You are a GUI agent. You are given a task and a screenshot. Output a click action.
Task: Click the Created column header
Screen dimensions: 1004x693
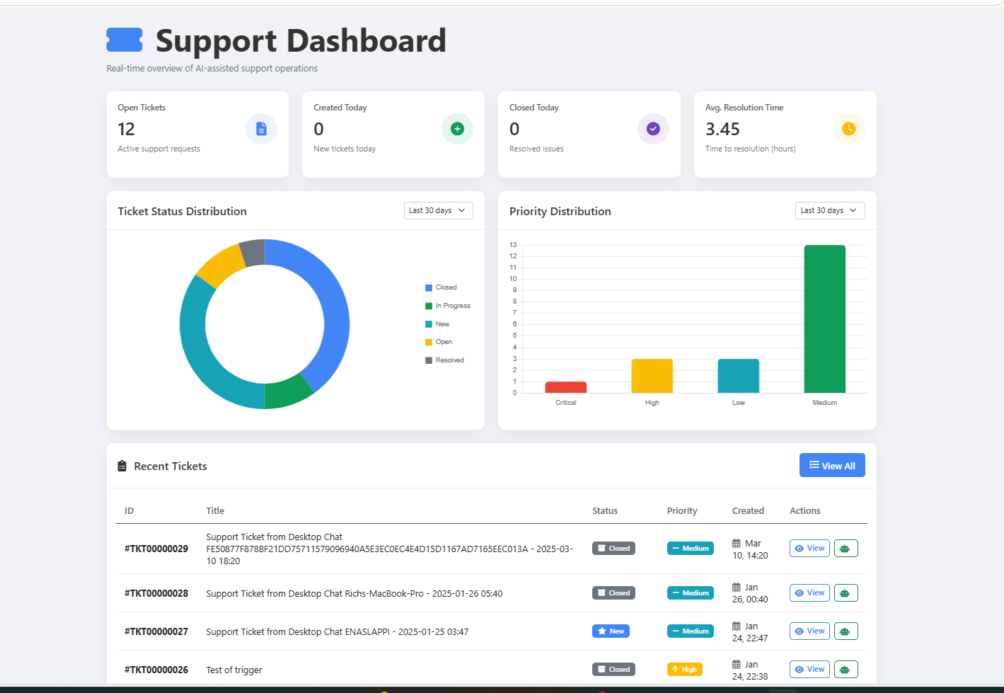tap(748, 510)
